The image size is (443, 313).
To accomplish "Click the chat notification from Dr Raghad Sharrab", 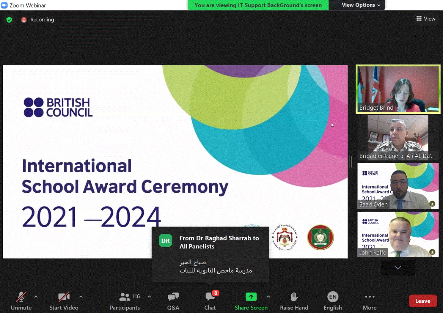I will [210, 254].
